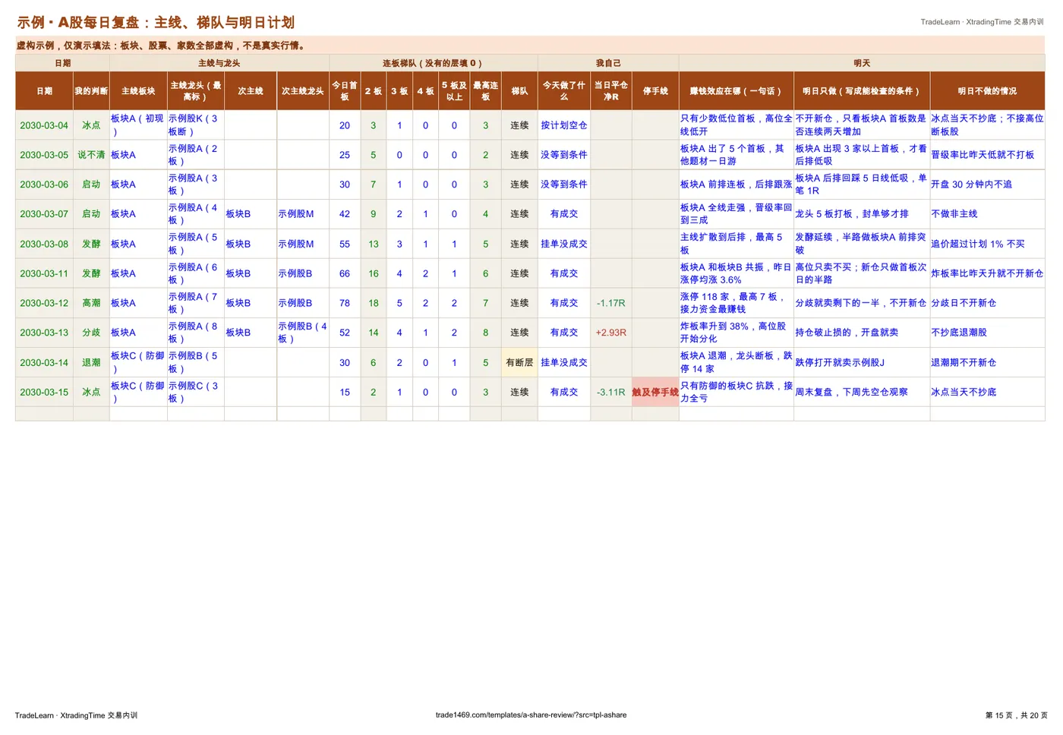Select the 赚钱效应在哪（一句话）column header

[737, 91]
